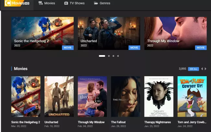Select the first carousel indicator
Image resolution: width=211 pixels, height=132 pixels.
(x=102, y=56)
